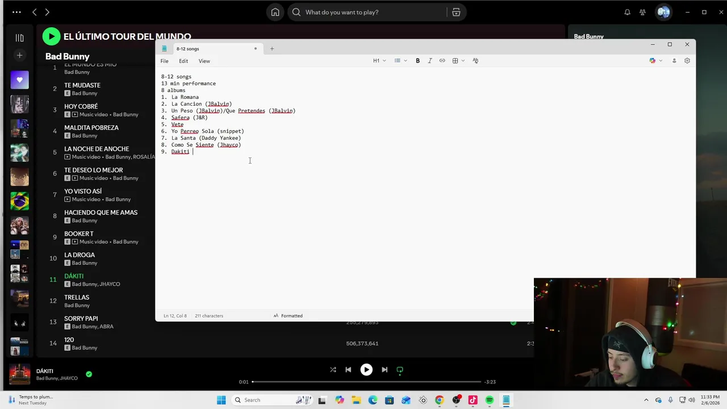Image resolution: width=727 pixels, height=409 pixels.
Task: Toggle italic formatting in Notepad
Action: [x=430, y=61]
